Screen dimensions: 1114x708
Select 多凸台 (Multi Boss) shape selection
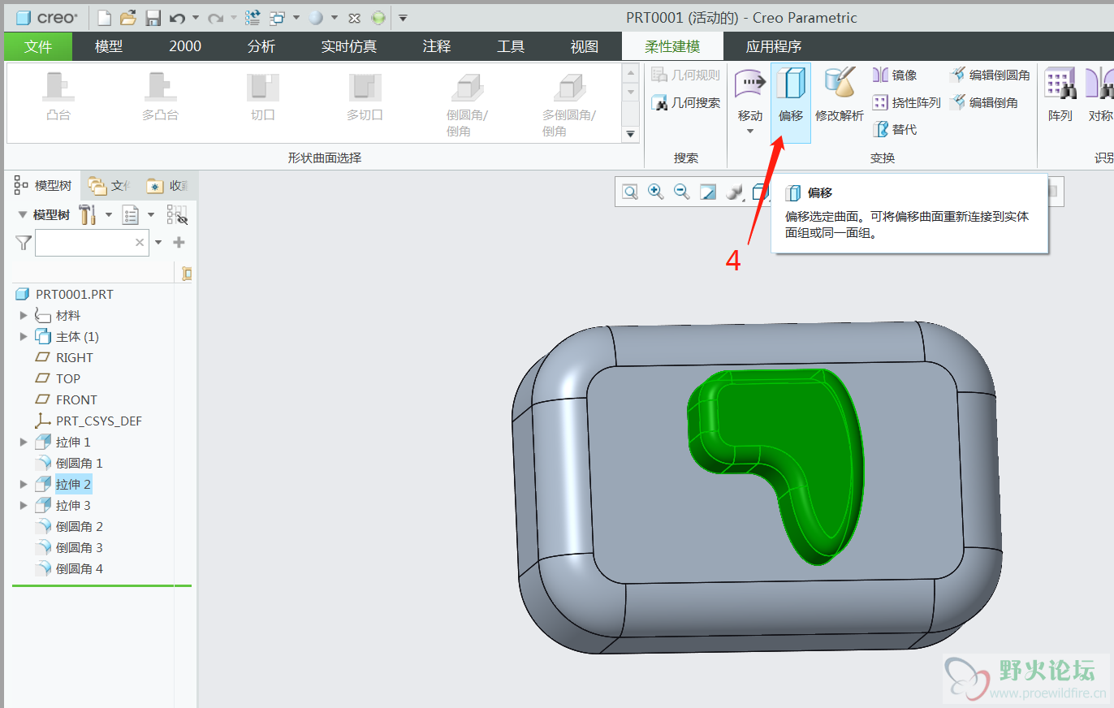coord(160,97)
